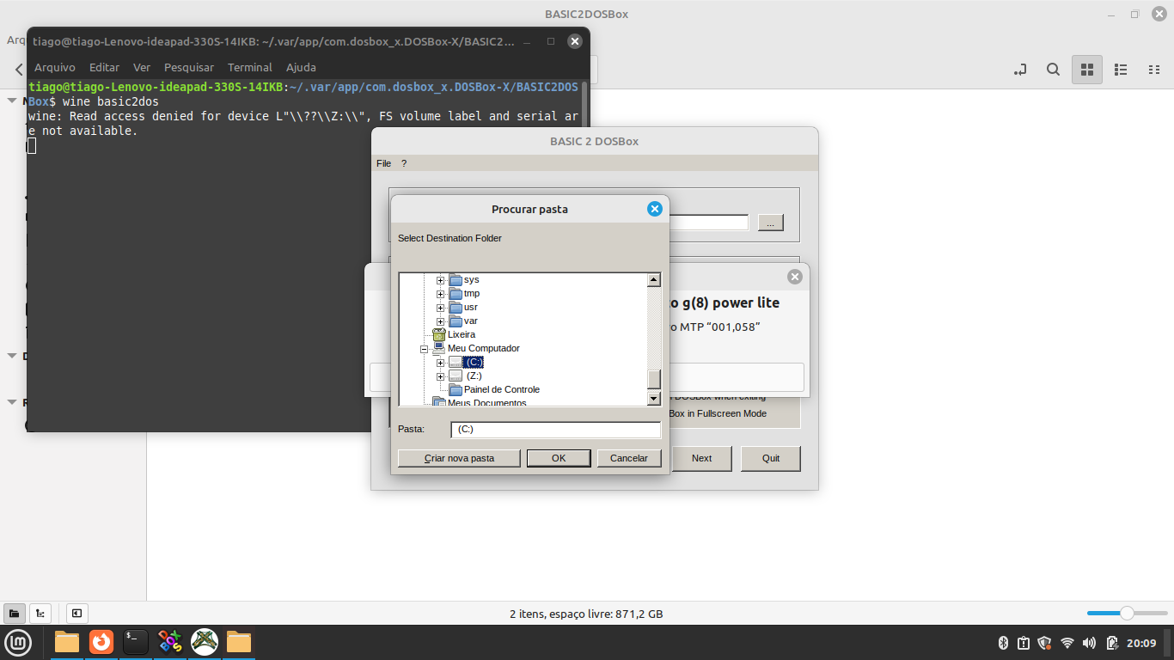Viewport: 1174px width, 660px height.
Task: Expand the tmp folder node
Action: [x=441, y=294]
